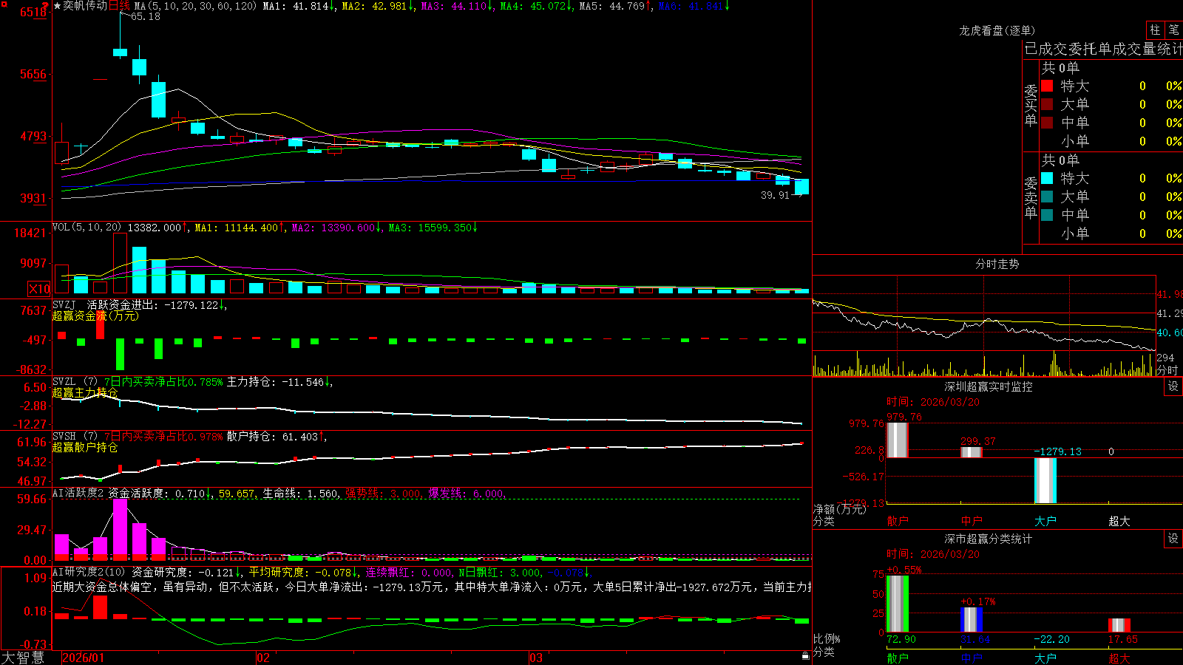This screenshot has height=665, width=1183.
Task: Click the 中户 bar labeled +0.17%
Action: [x=972, y=619]
